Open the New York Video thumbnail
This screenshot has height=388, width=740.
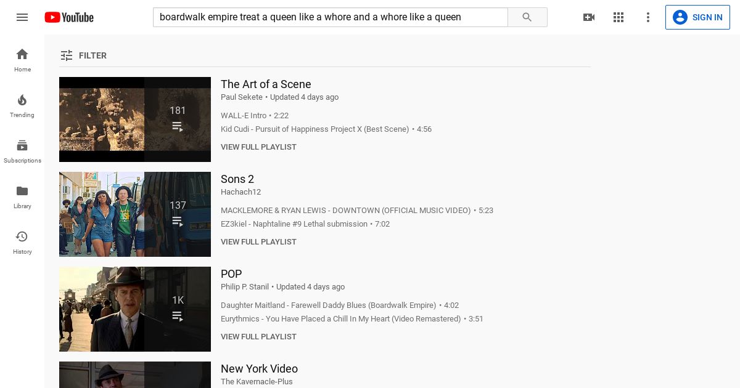click(x=135, y=374)
